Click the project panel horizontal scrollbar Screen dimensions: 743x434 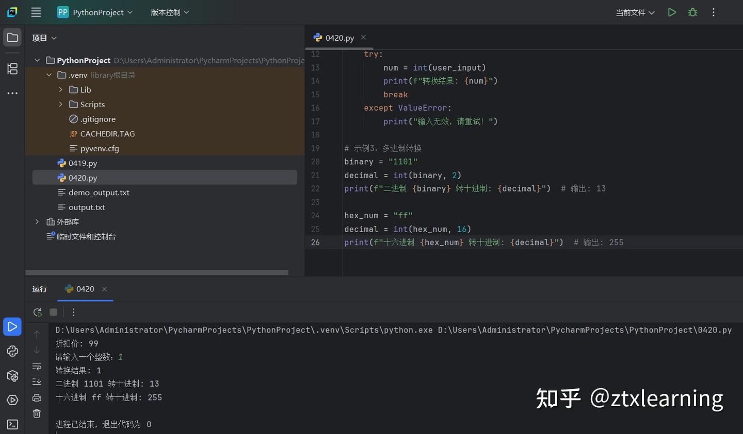click(157, 272)
